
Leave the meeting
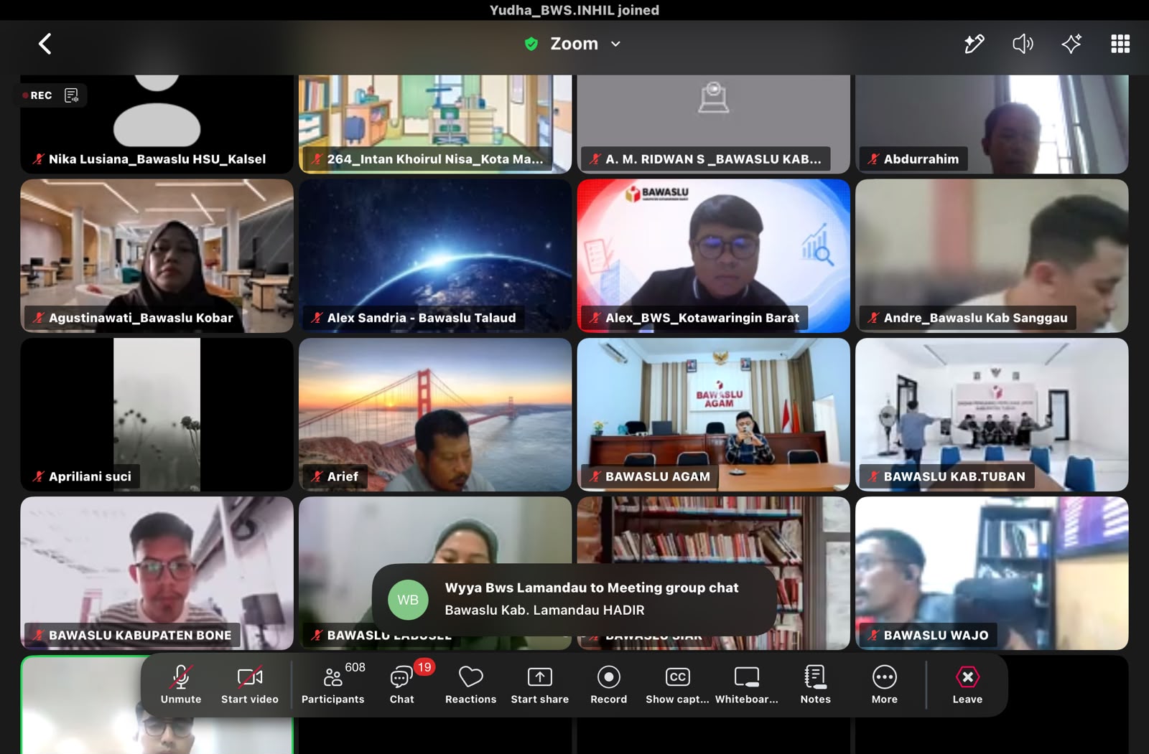pyautogui.click(x=967, y=684)
